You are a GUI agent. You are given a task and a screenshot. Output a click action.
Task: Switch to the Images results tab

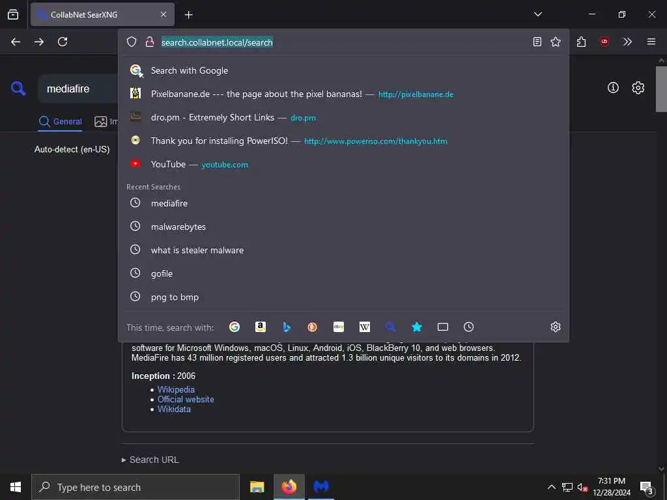pyautogui.click(x=106, y=122)
